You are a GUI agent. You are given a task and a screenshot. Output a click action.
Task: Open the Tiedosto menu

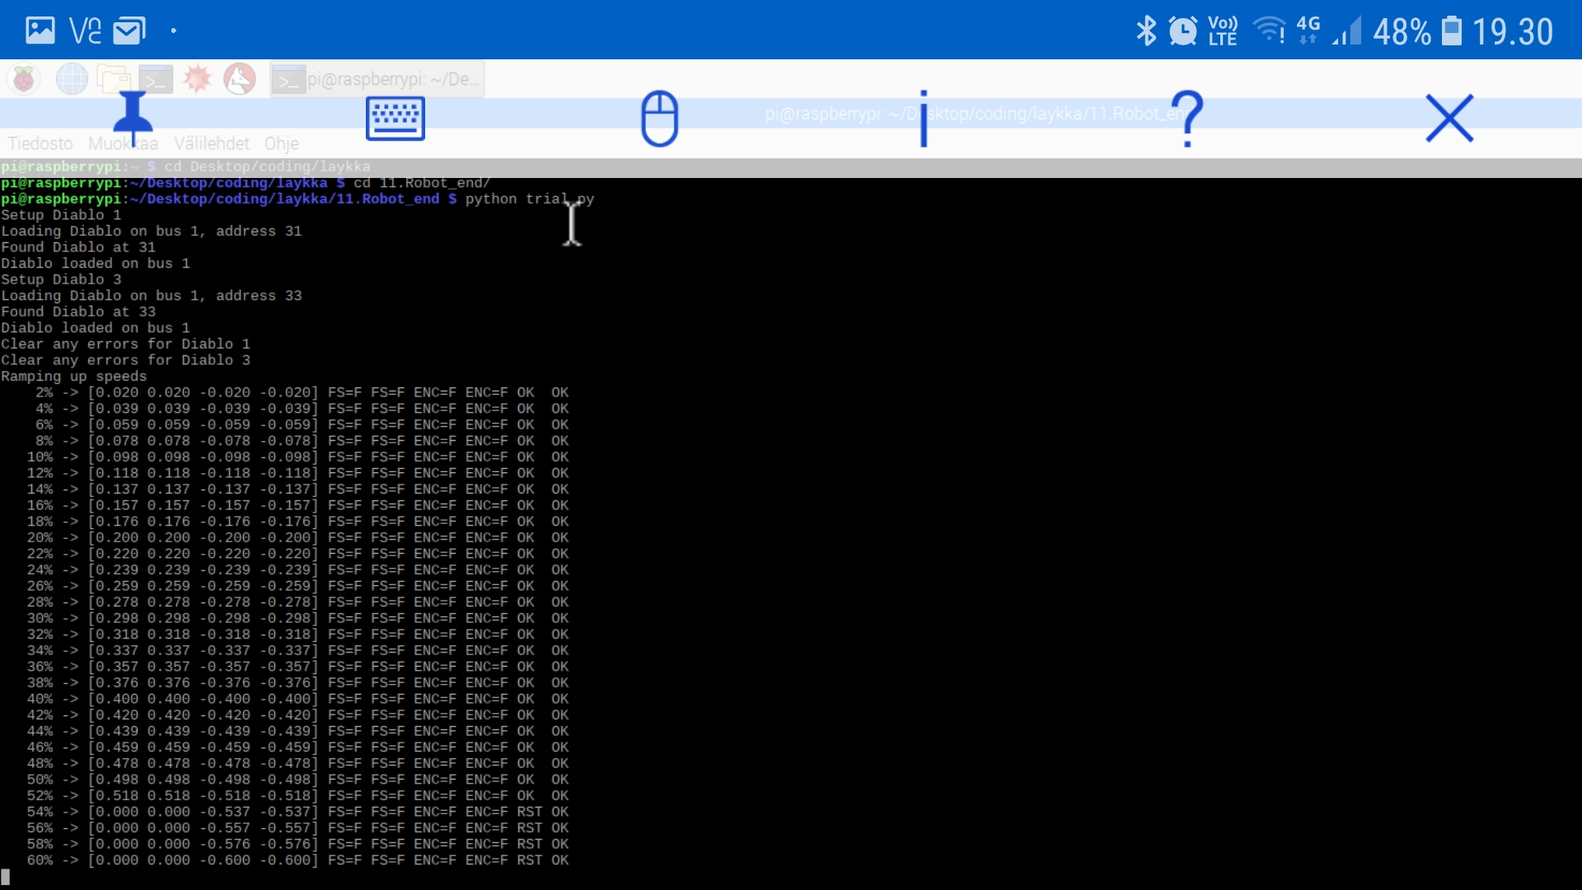[x=40, y=143]
